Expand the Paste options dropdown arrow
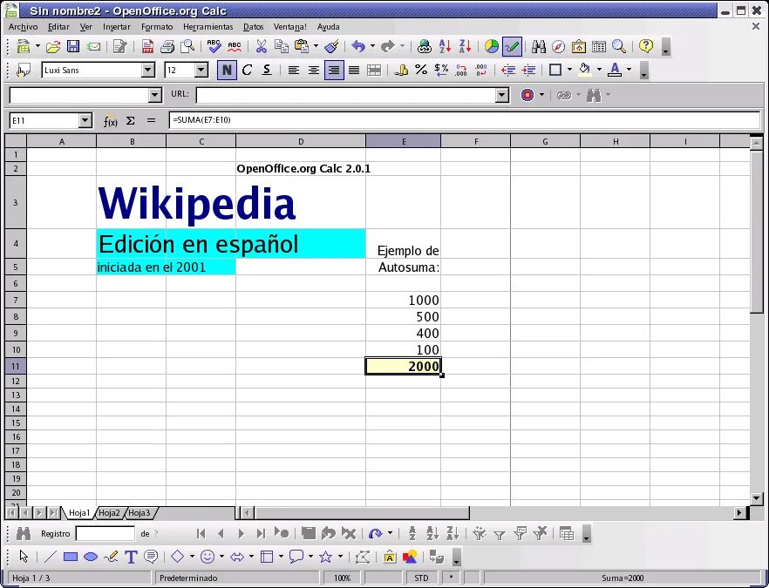This screenshot has width=769, height=588. point(316,46)
